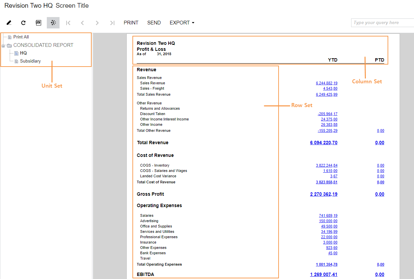Click the 'Returns and Allowances' row label
The width and height of the screenshot is (414, 279).
click(x=160, y=108)
